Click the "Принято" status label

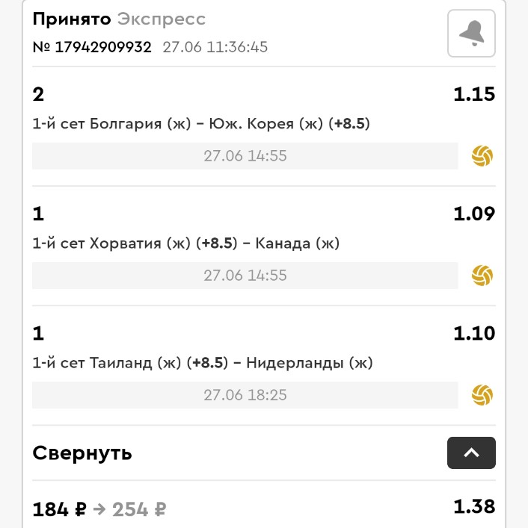pyautogui.click(x=72, y=19)
